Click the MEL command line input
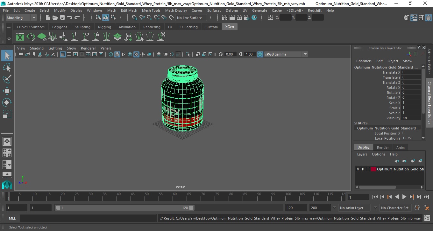The image size is (433, 231). [x=88, y=218]
